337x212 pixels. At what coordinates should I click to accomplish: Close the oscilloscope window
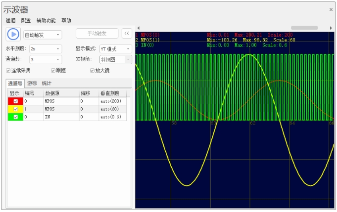pos(331,9)
